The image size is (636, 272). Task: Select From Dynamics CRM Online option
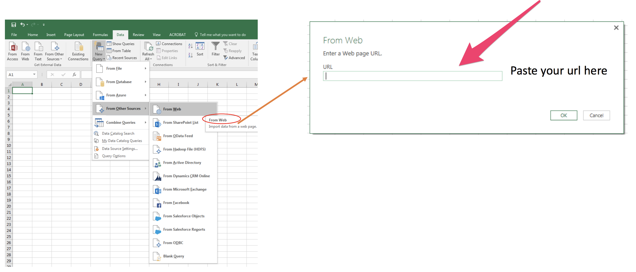[183, 176]
